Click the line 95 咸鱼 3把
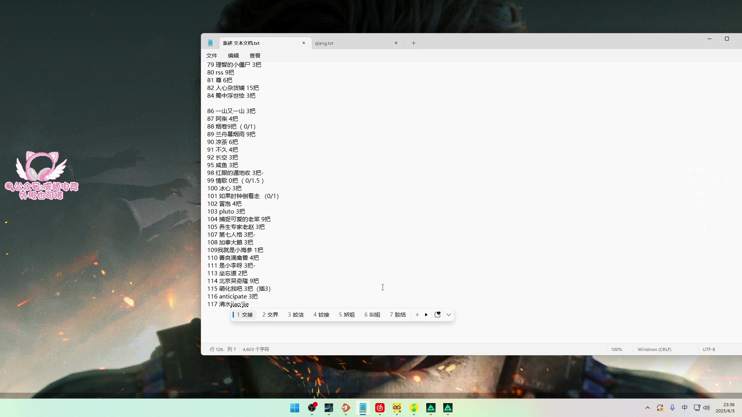742x417 pixels. click(223, 165)
